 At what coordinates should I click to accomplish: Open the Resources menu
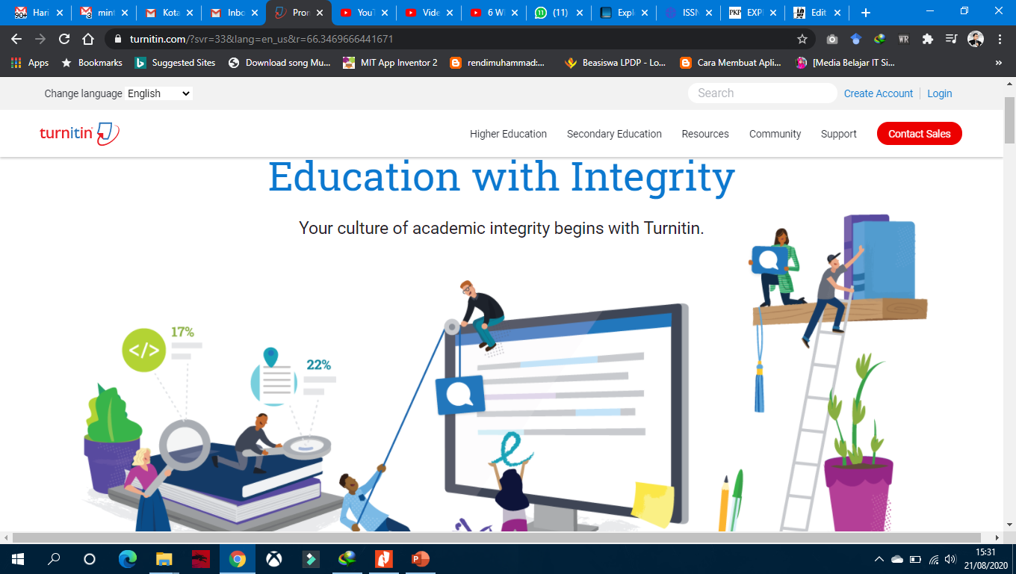[x=705, y=134]
